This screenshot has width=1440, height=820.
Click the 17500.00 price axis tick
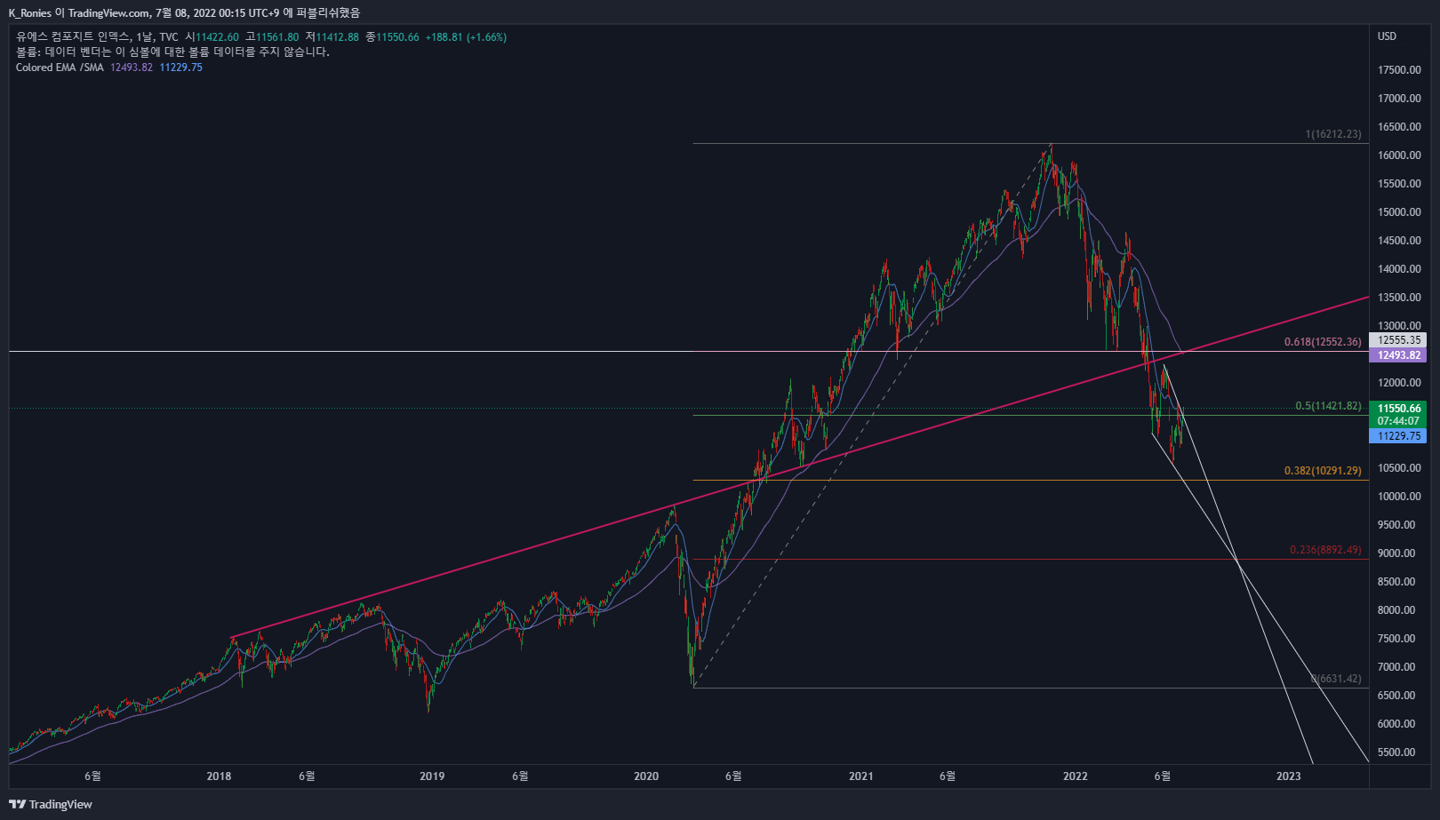(x=1399, y=70)
